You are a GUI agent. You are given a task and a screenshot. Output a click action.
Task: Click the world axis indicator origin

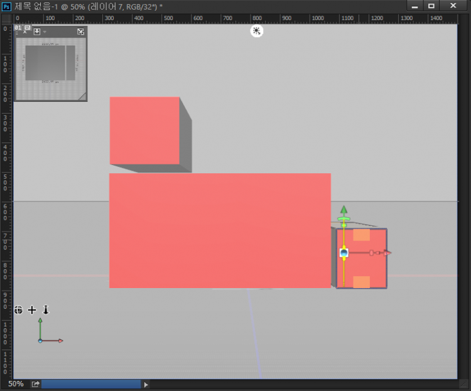(40, 341)
